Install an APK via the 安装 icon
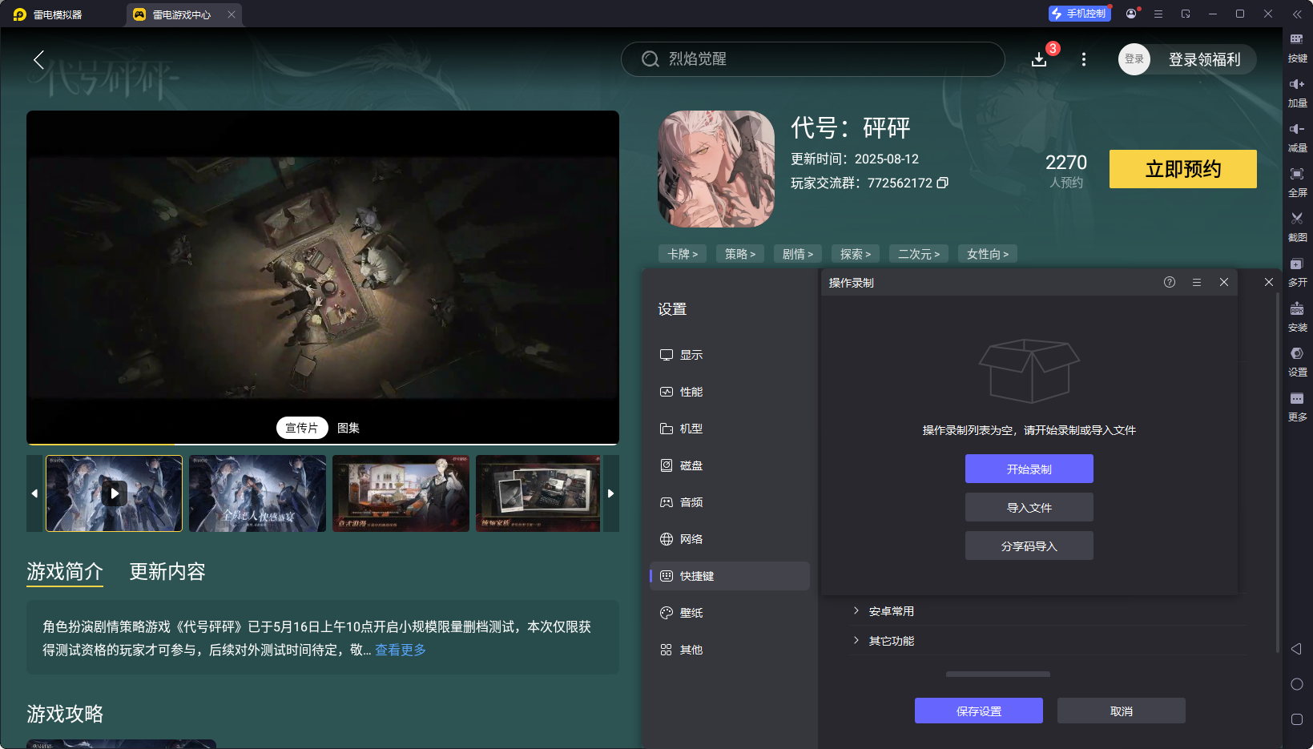 click(1298, 316)
